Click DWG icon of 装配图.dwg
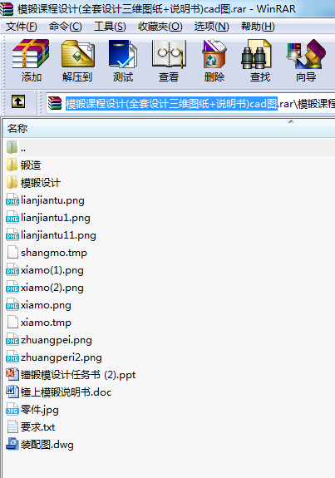Image resolution: width=335 pixels, height=478 pixels. tap(12, 444)
